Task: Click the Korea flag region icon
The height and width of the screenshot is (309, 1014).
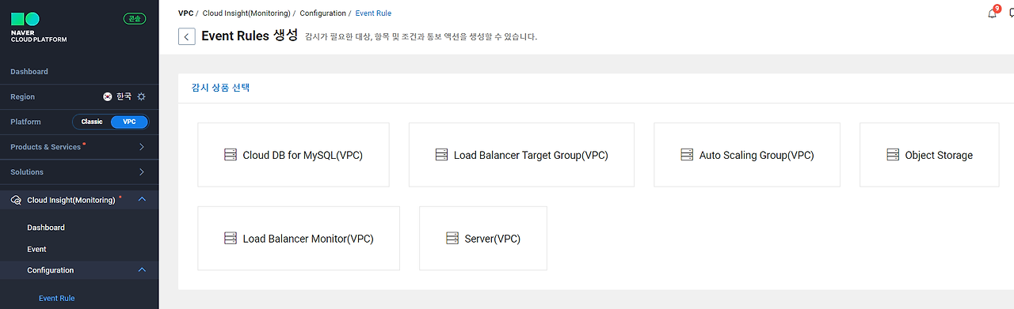Action: [108, 96]
